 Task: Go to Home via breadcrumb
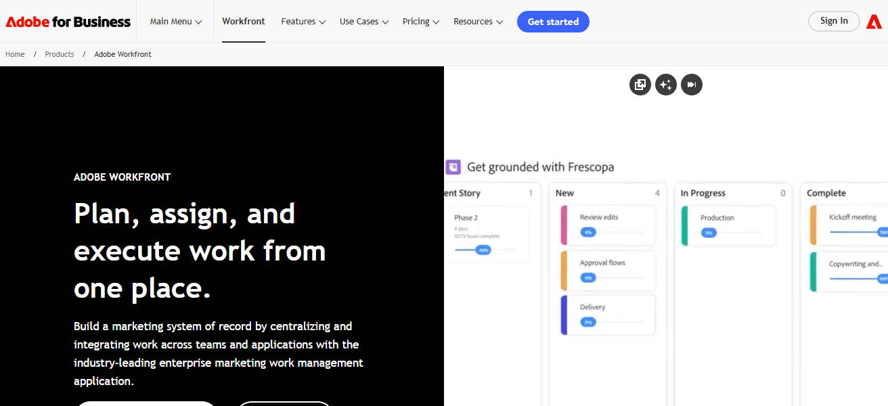click(14, 53)
